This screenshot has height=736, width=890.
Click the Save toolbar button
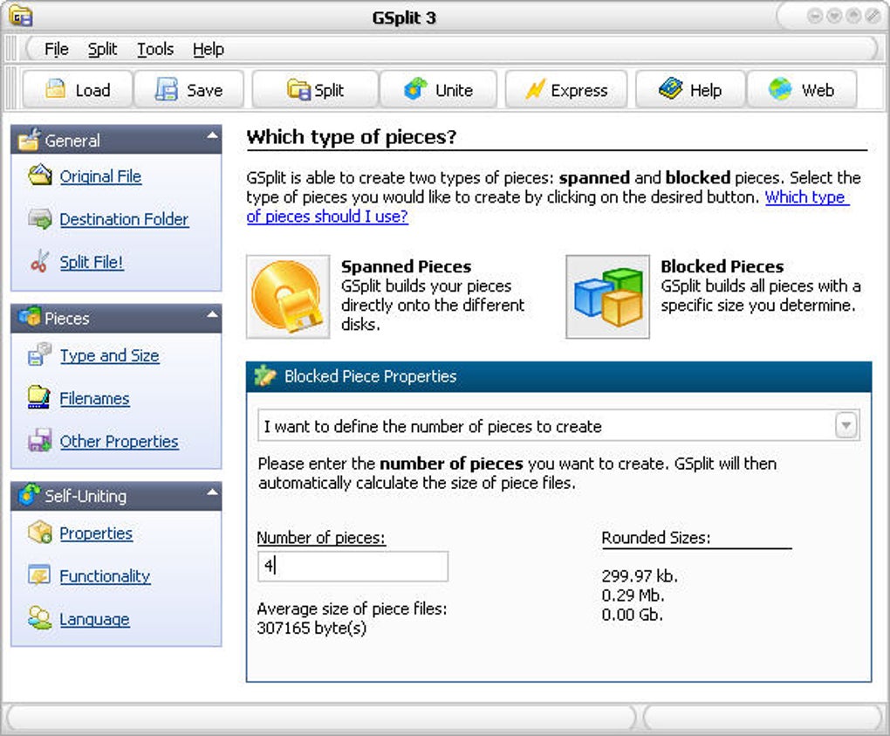[x=189, y=89]
